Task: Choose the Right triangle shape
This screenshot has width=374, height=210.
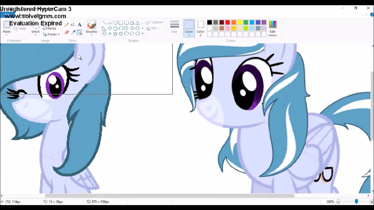Action: (x=104, y=28)
